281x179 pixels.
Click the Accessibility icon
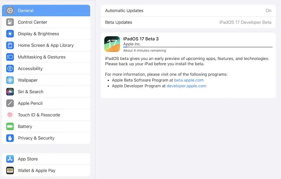[x=10, y=69]
